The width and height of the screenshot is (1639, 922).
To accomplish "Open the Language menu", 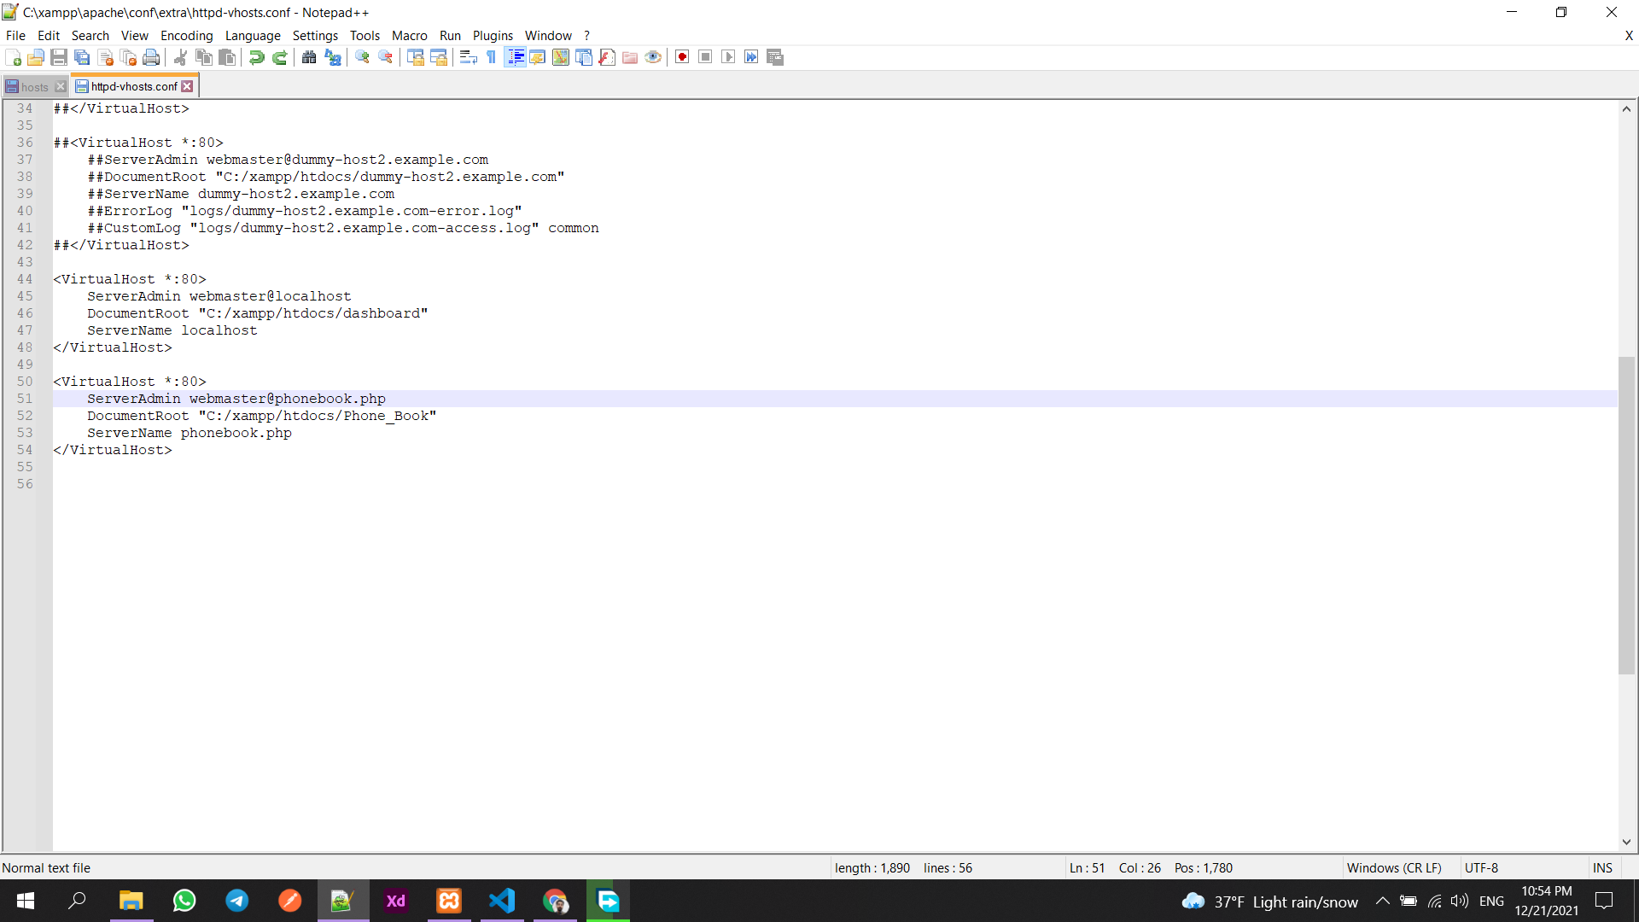I will pos(253,35).
